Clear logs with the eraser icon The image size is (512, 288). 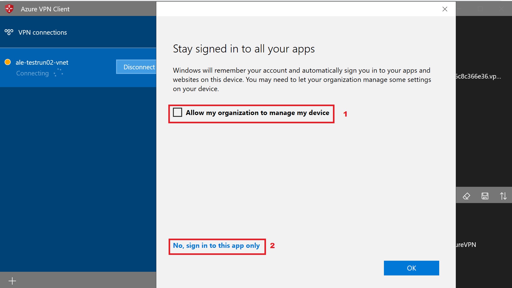[x=466, y=196]
